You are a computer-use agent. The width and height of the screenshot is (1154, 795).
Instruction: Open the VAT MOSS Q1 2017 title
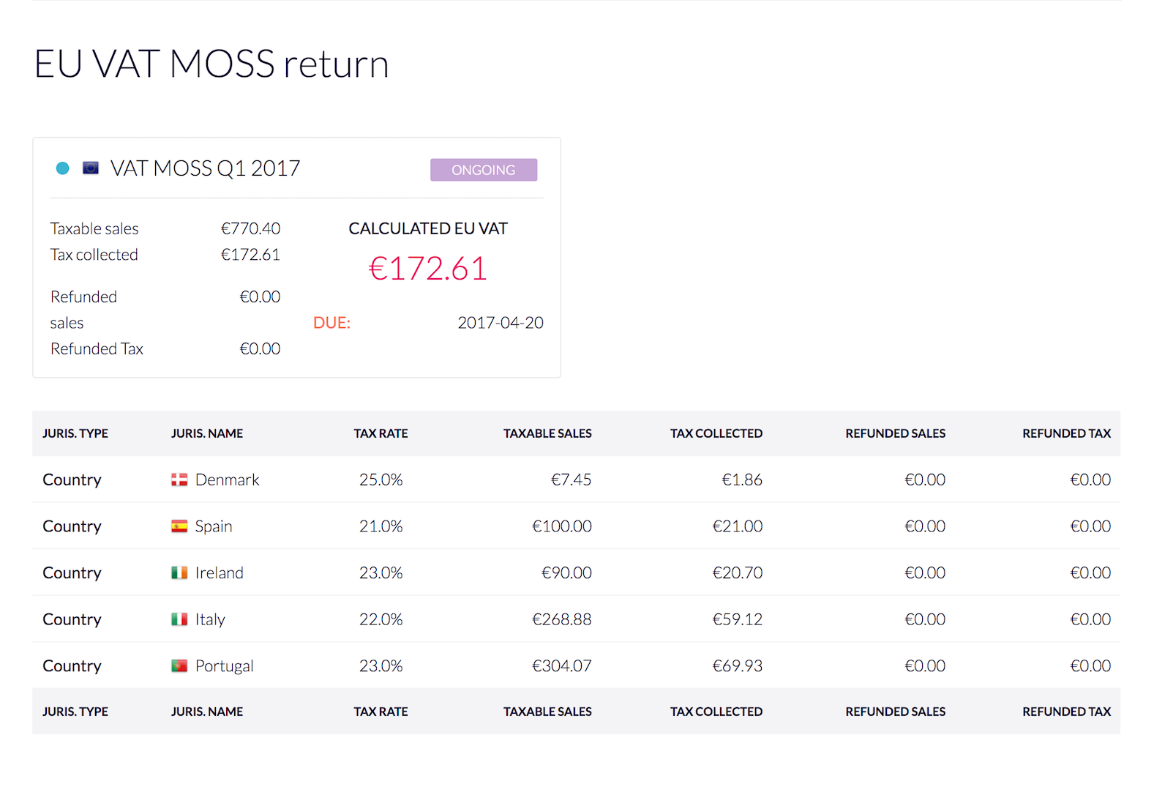pos(206,168)
